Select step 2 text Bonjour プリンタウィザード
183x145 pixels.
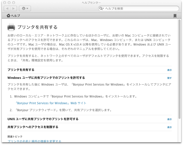click(x=37, y=110)
